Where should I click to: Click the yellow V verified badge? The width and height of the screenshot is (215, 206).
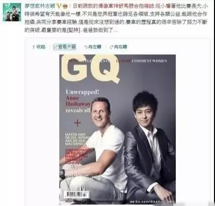pyautogui.click(x=59, y=6)
